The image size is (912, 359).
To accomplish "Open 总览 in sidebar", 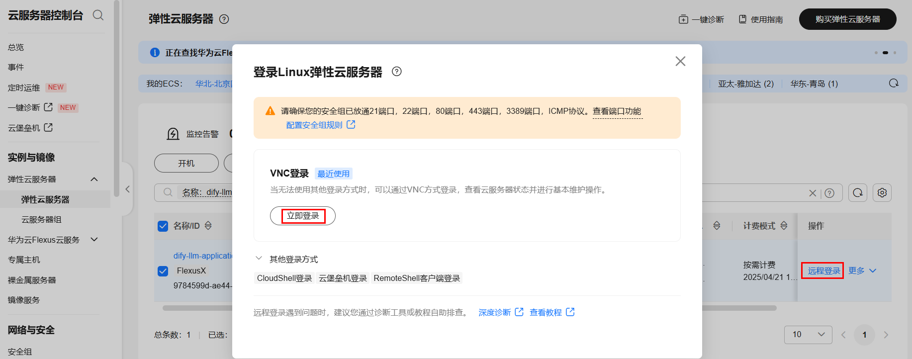I will [16, 47].
